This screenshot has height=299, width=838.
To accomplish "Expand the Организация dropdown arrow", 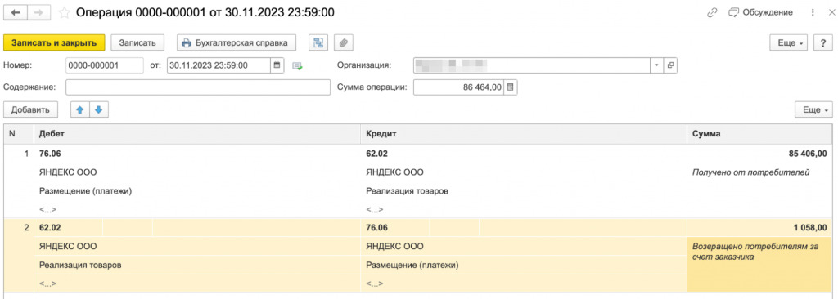I will pos(656,65).
